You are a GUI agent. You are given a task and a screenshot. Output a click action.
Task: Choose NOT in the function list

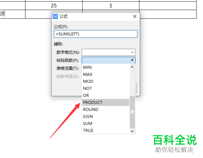tap(106, 88)
